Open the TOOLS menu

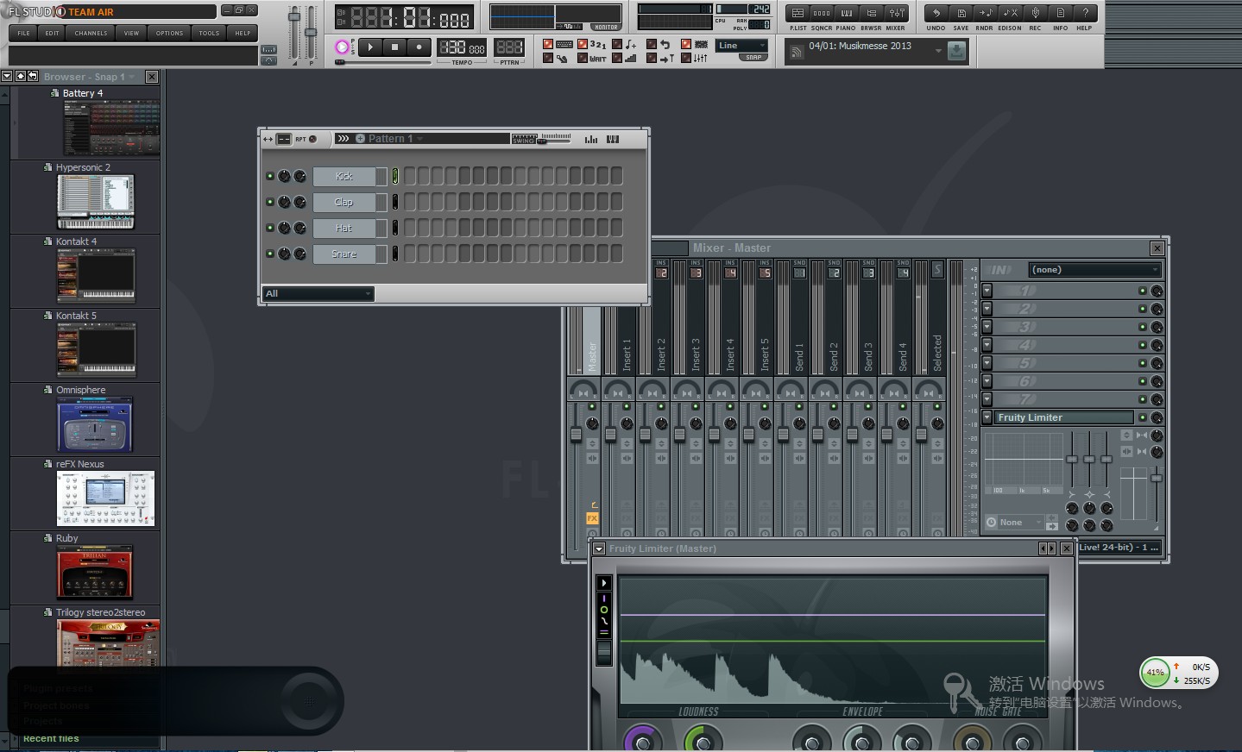(x=209, y=33)
